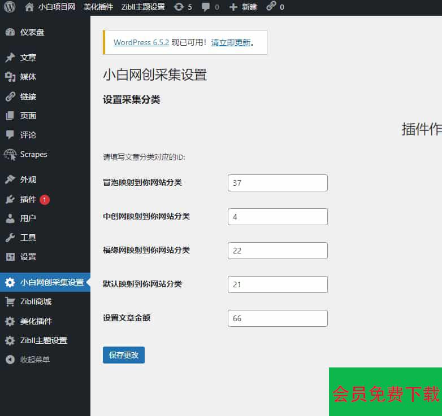The width and height of the screenshot is (442, 416).
Task: Click the 保存更改 button
Action: click(x=124, y=355)
